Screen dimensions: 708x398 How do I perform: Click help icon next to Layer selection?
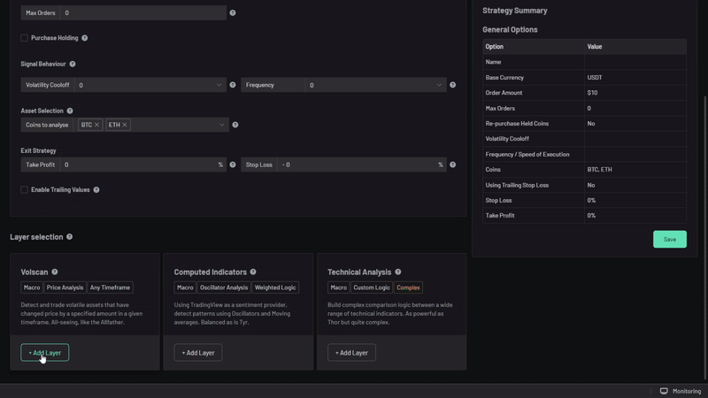(x=69, y=237)
